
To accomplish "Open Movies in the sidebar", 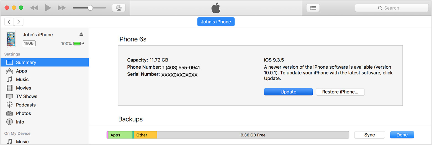I will pyautogui.click(x=45, y=88).
